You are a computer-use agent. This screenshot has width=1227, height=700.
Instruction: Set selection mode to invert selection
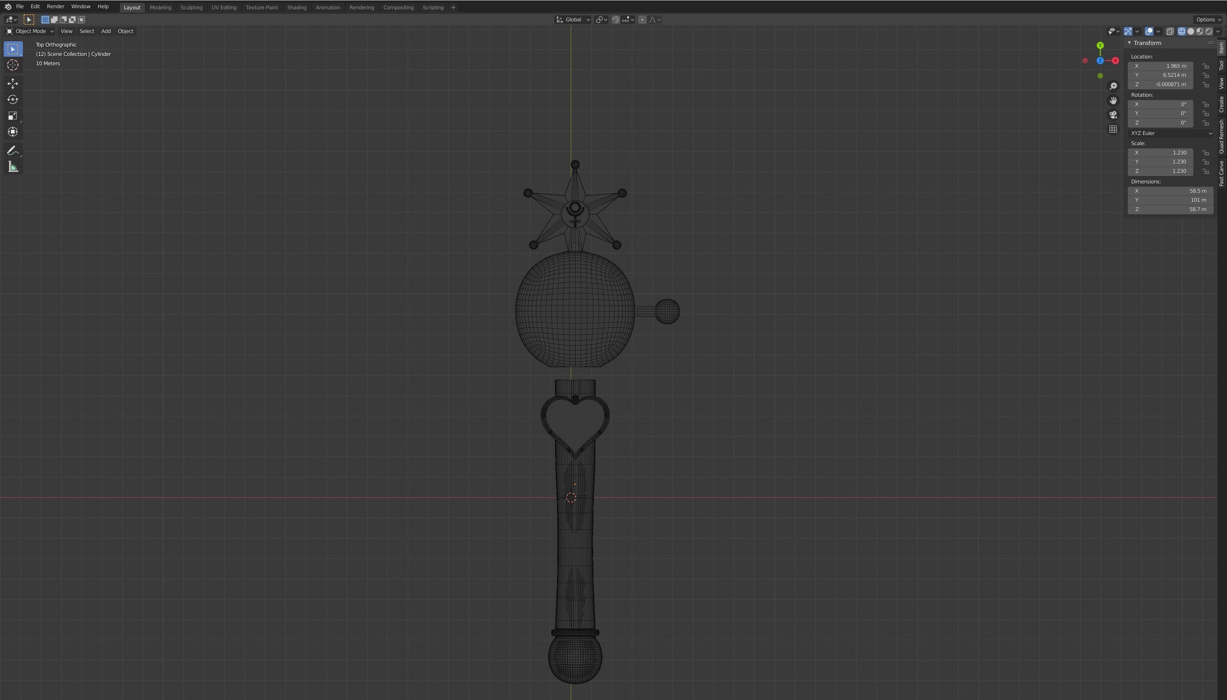(x=72, y=20)
